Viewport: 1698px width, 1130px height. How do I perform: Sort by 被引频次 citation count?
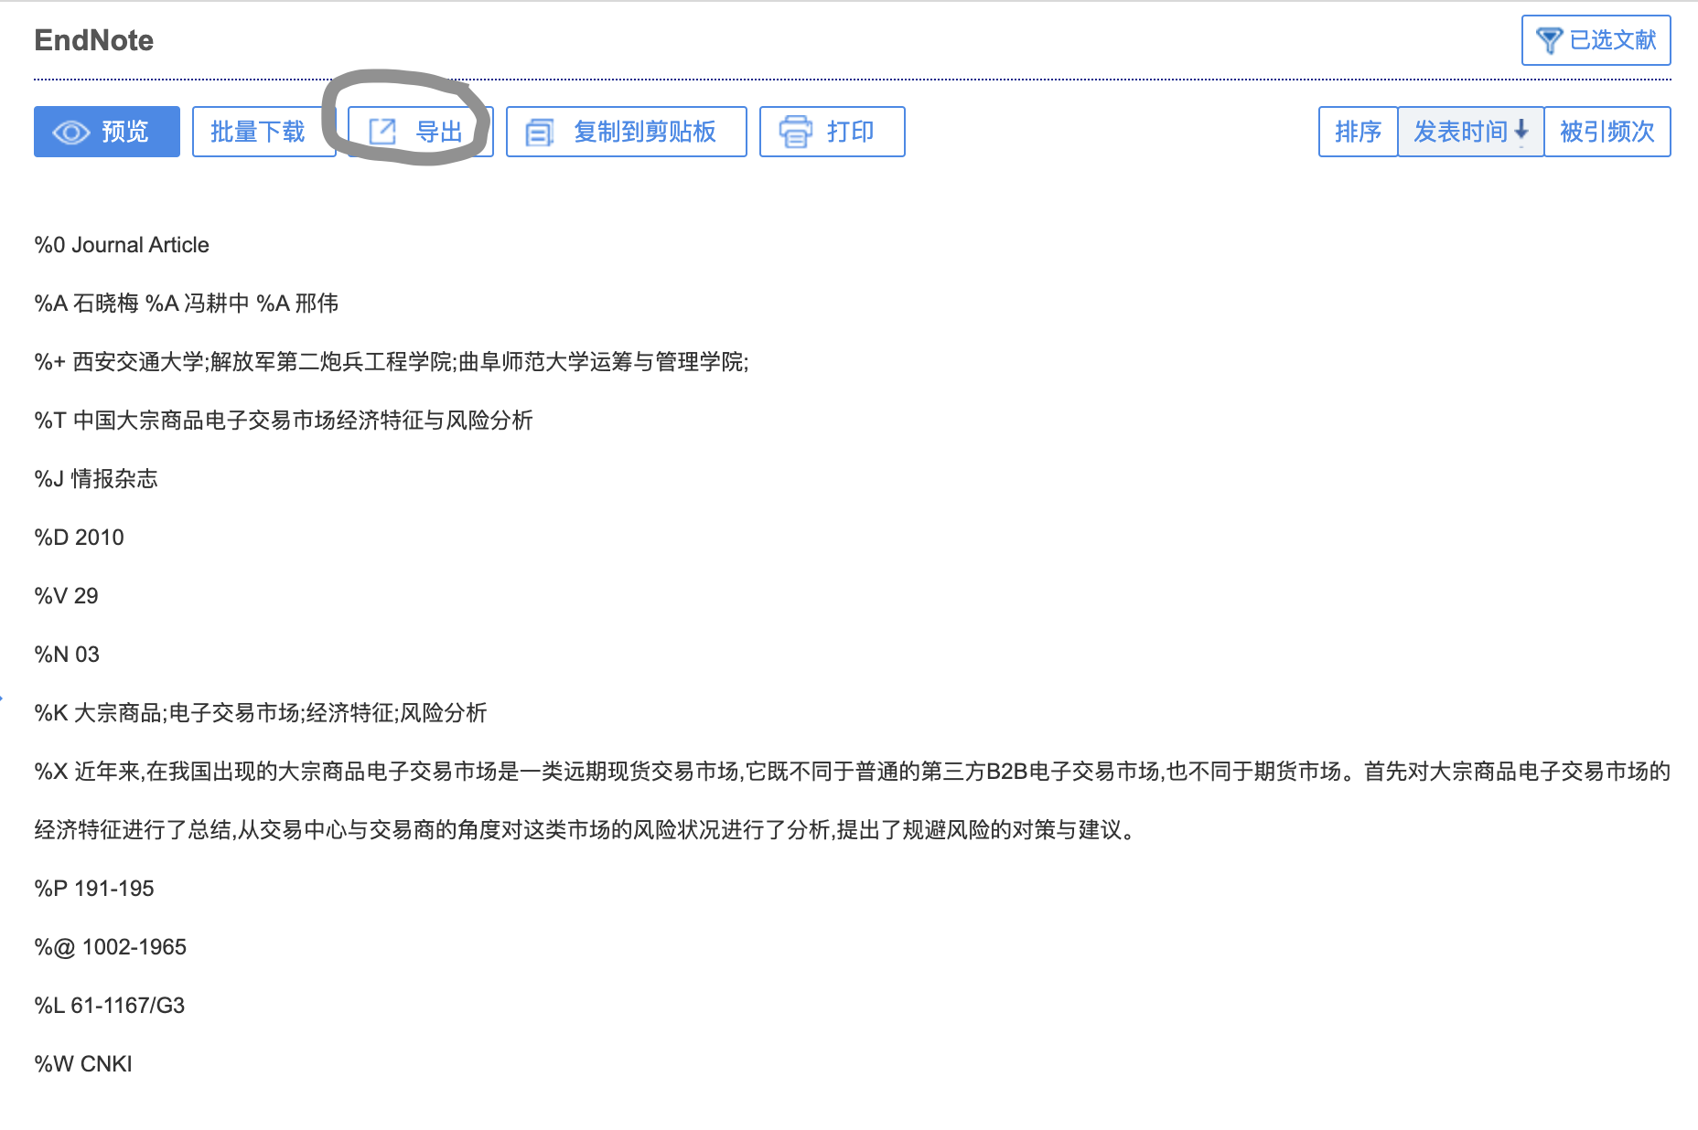point(1607,132)
